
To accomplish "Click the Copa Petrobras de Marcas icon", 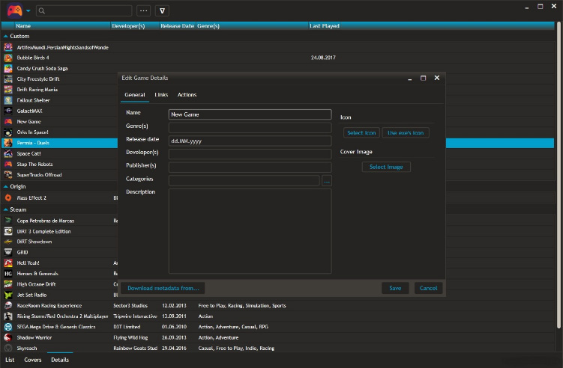I will pyautogui.click(x=8, y=221).
